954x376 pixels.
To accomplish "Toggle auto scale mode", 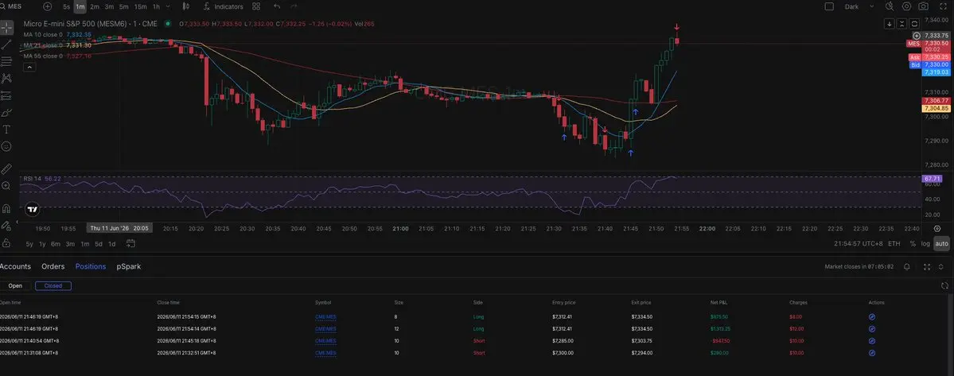I will [x=941, y=243].
